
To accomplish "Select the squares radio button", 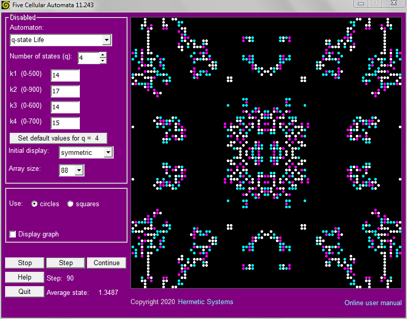I will point(70,204).
